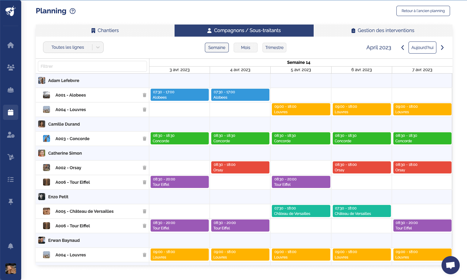Click the Aujourd'hui button

coord(422,48)
